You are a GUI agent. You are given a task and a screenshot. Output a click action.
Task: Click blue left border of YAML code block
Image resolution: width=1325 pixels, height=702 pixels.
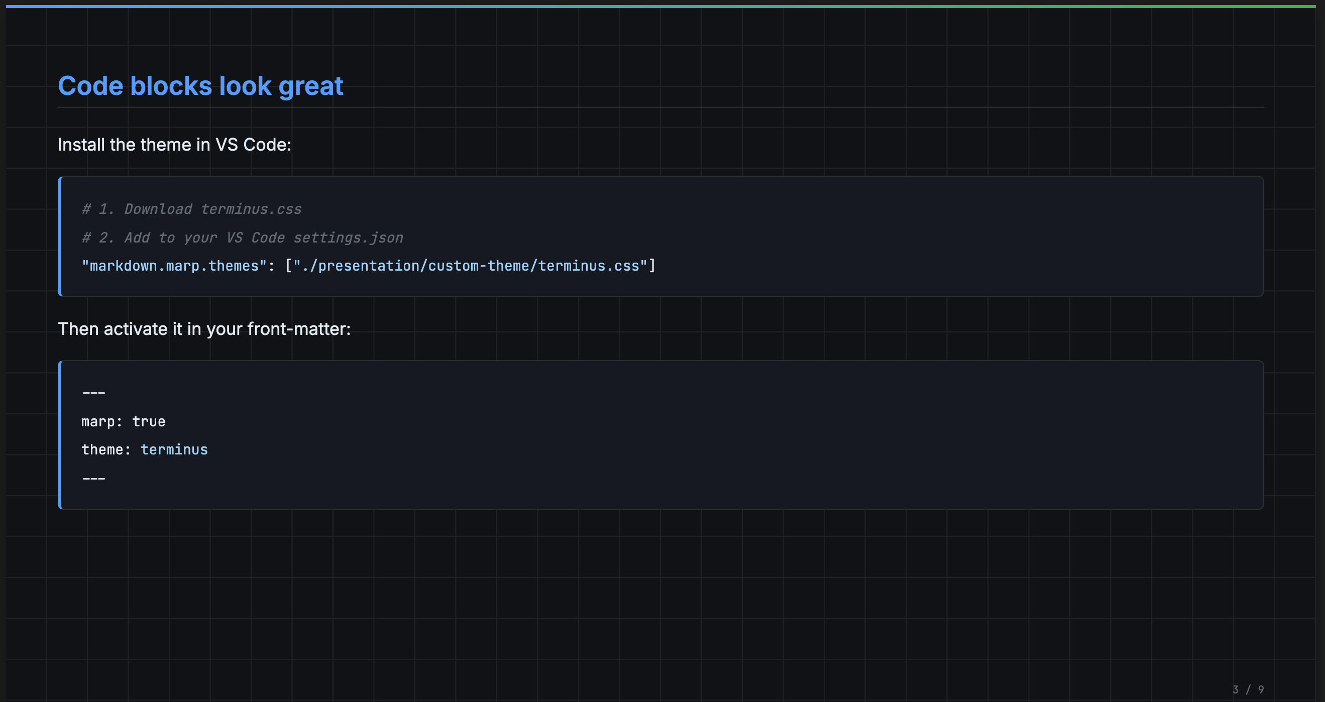(60, 435)
